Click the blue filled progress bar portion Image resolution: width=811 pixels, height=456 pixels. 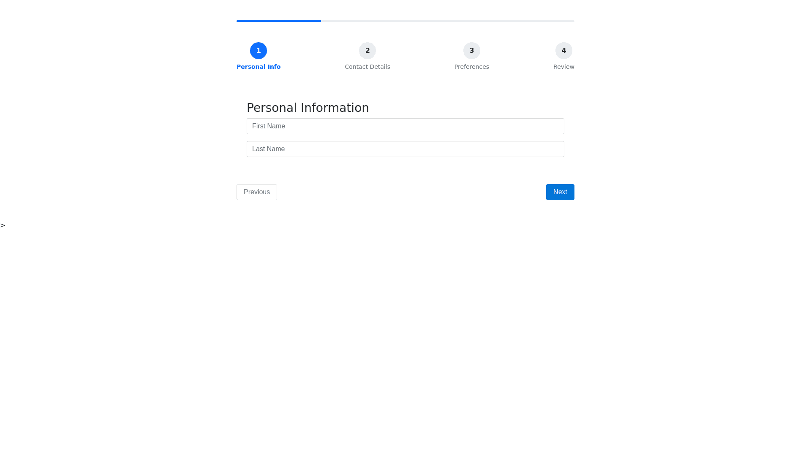279,21
